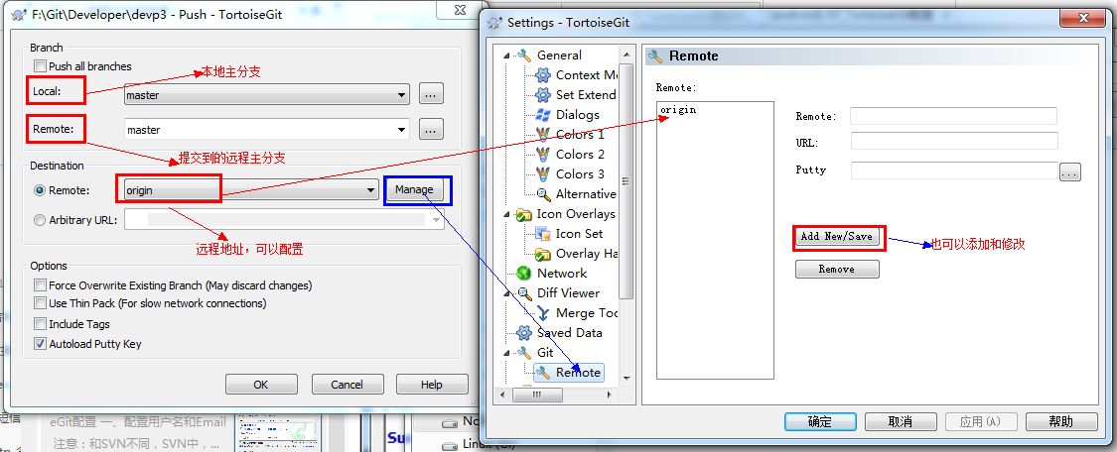Click Cancel in the Push dialog
Image resolution: width=1117 pixels, height=452 pixels.
click(x=347, y=385)
